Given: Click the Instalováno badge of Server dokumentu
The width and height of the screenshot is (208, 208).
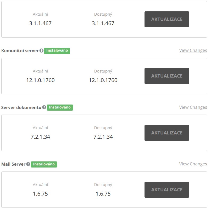Looking at the screenshot, I should coord(60,107).
